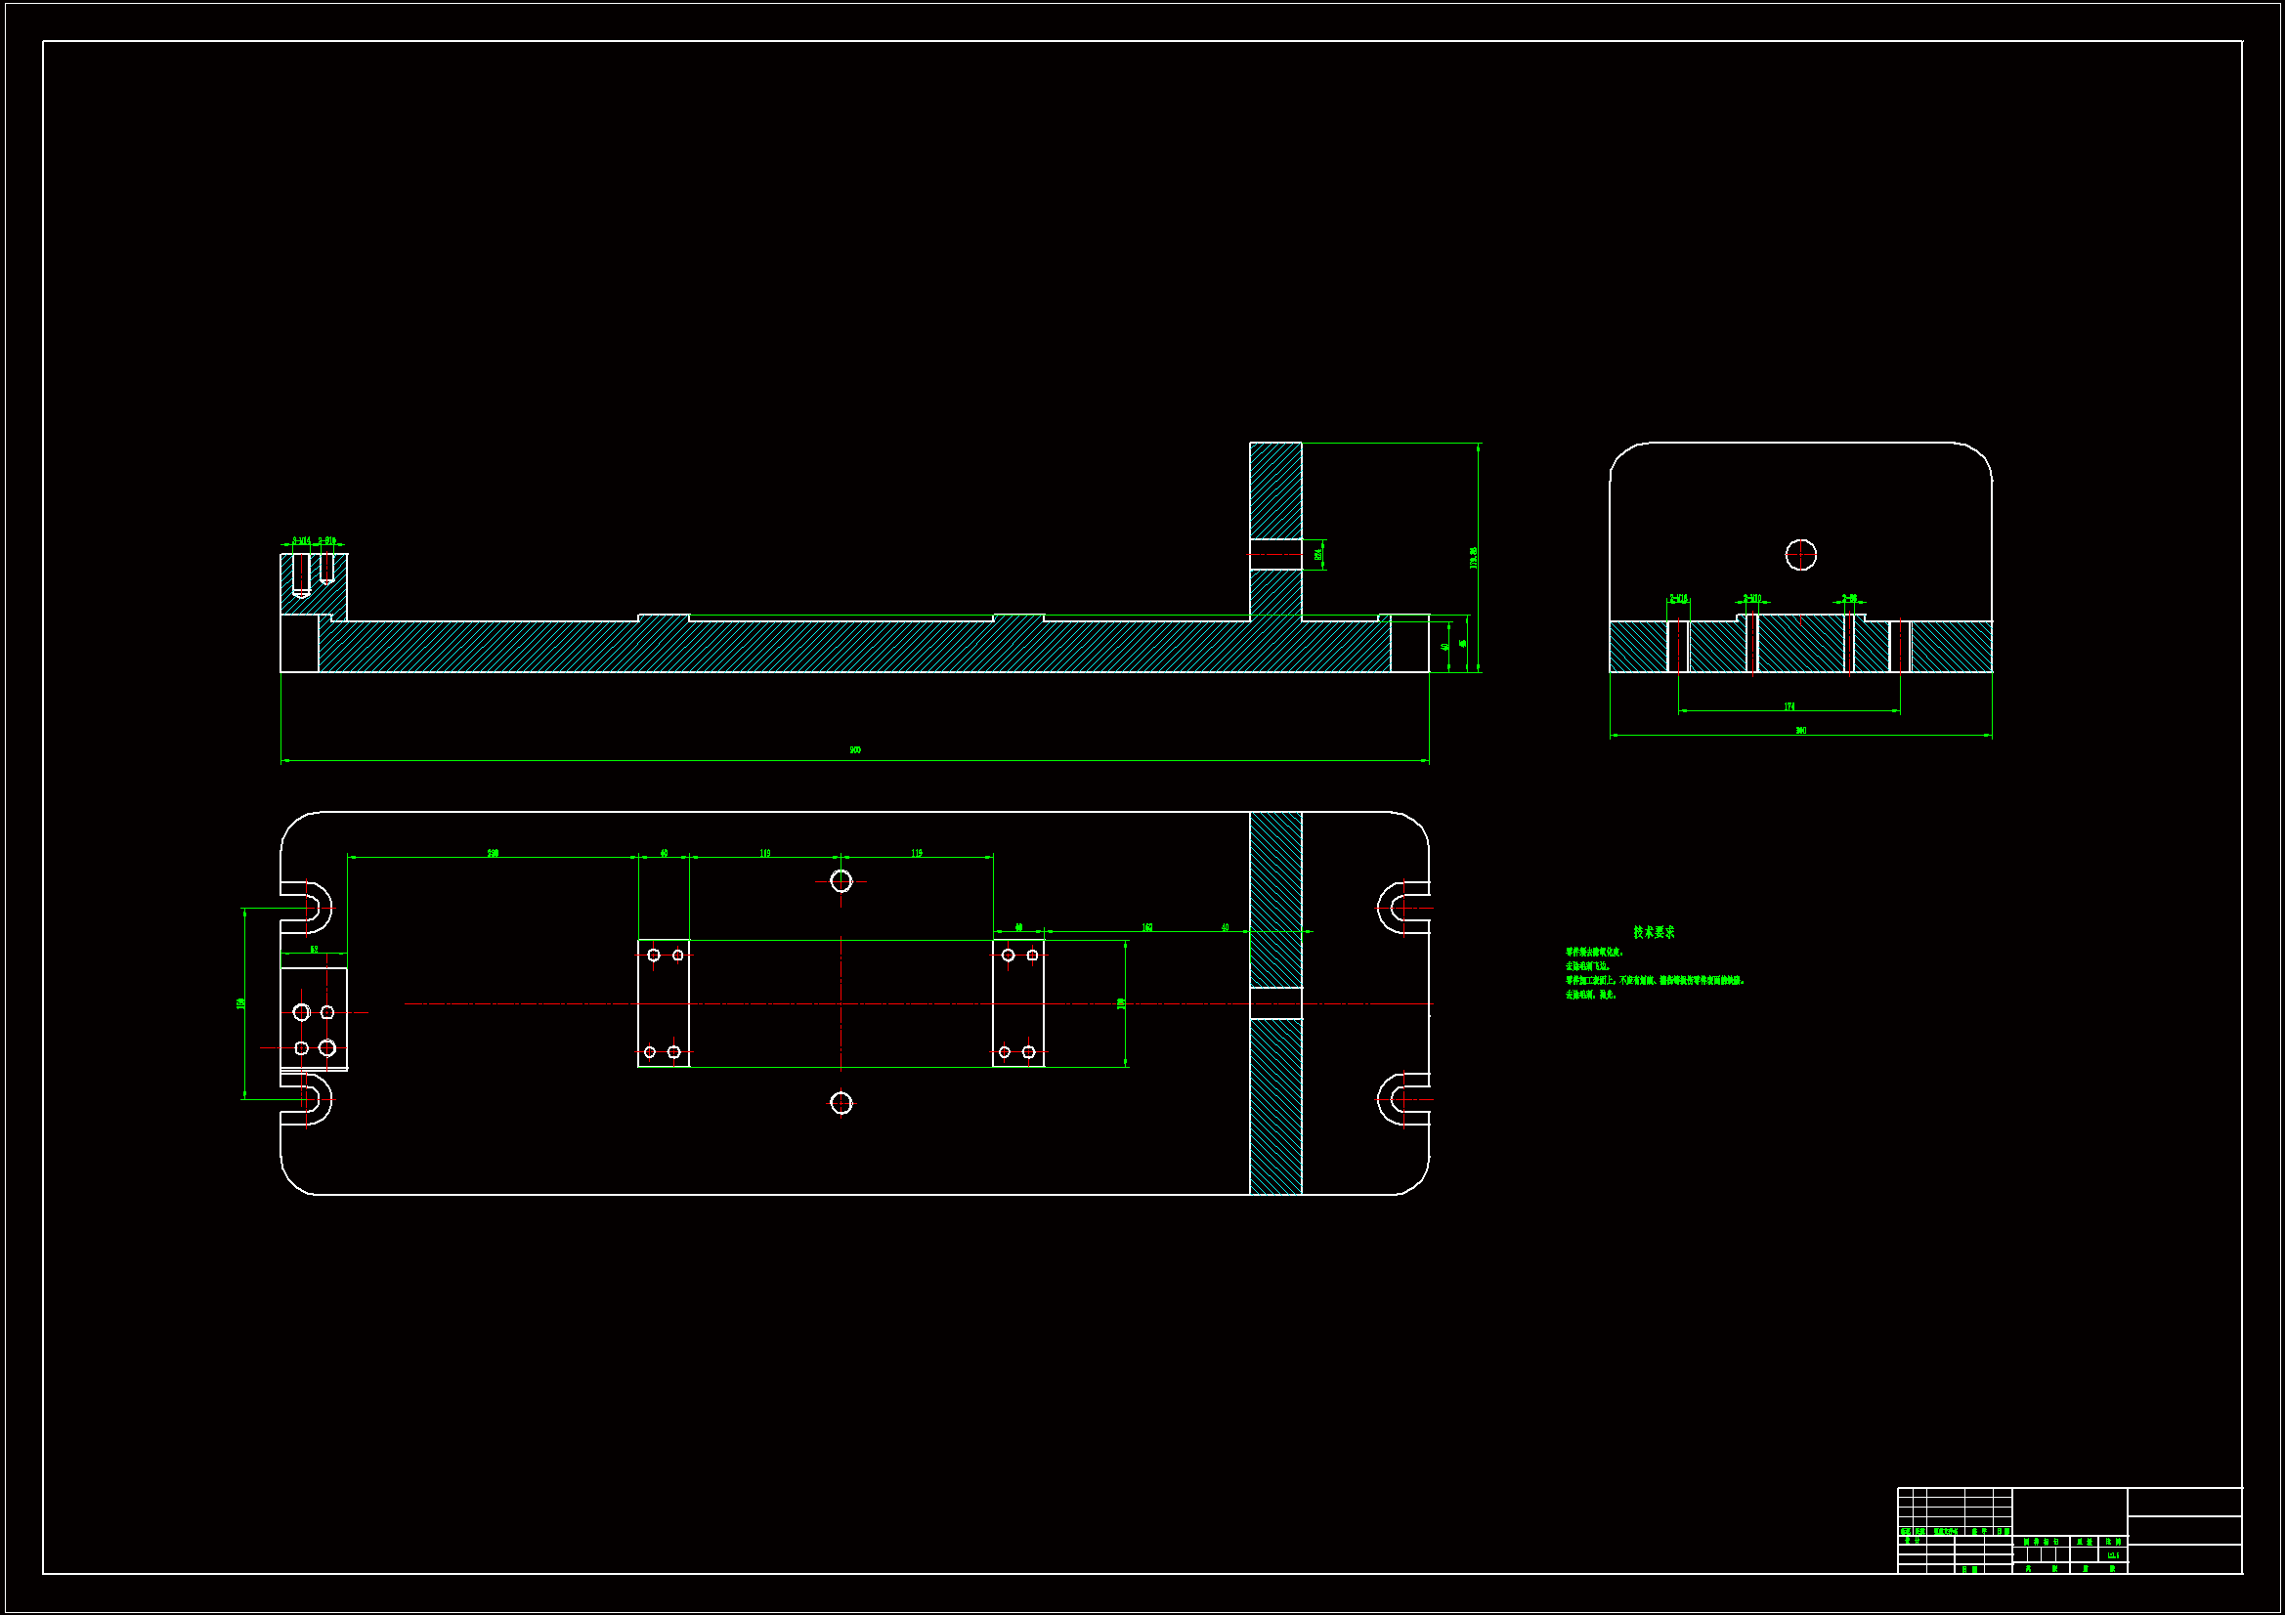Click the hatched vertical strip in plan view
This screenshot has height=1615, width=2285.
1274,1105
